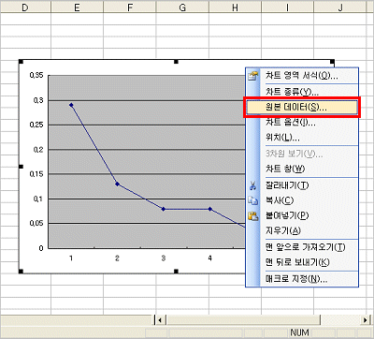The image size is (374, 339).
Task: Click the NUM indicator in status bar
Action: click(x=299, y=332)
